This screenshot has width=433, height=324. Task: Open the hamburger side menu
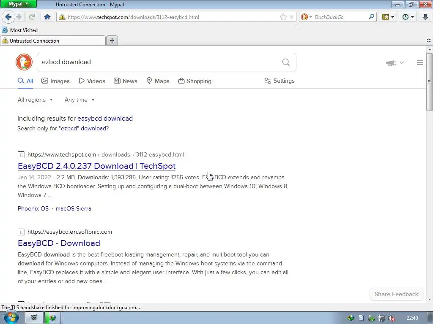[420, 62]
